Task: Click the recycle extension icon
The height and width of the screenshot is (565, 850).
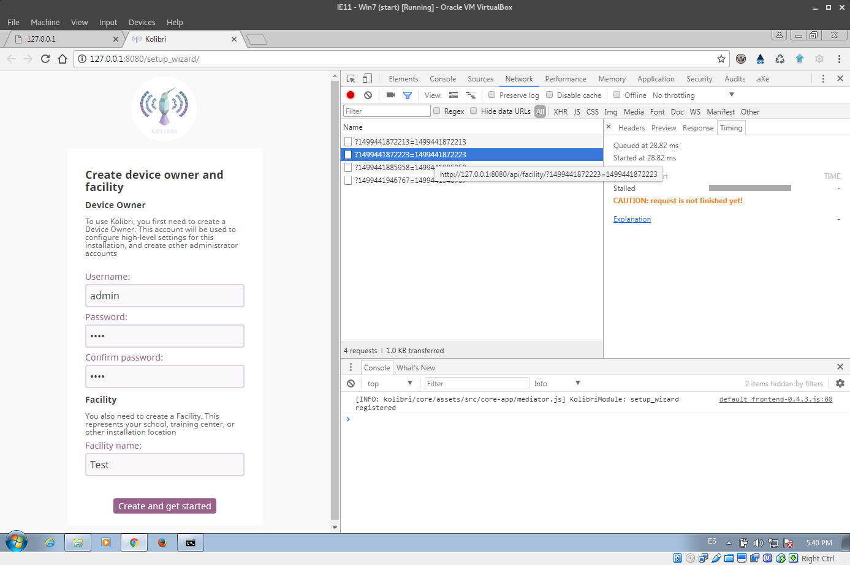Action: coord(780,59)
